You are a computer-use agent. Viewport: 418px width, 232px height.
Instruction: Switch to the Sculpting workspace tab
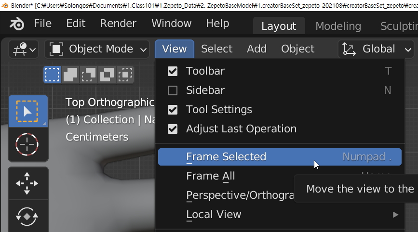point(399,26)
